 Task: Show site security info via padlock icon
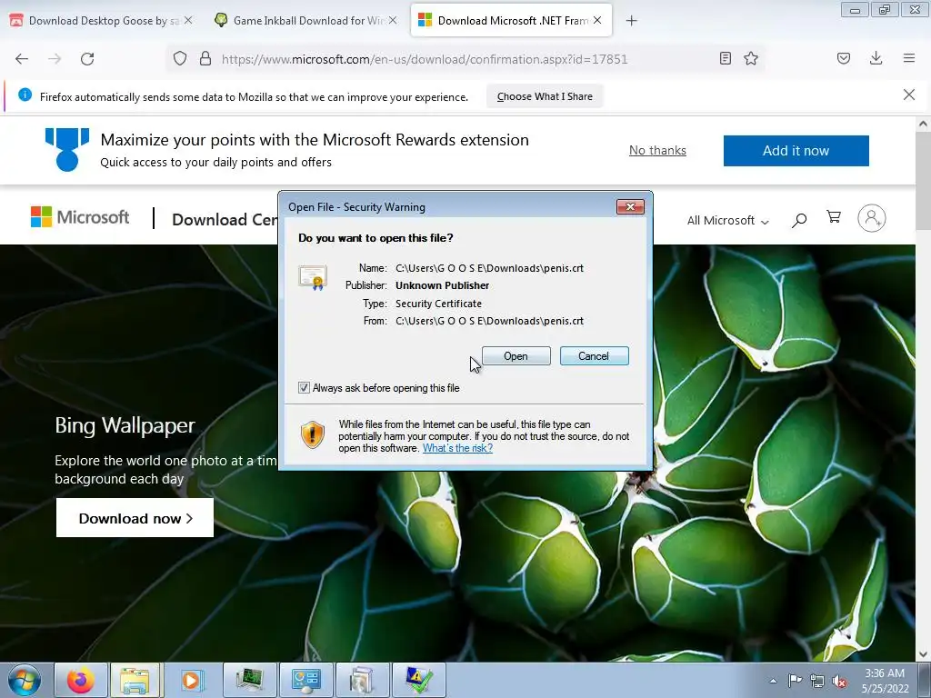[205, 58]
